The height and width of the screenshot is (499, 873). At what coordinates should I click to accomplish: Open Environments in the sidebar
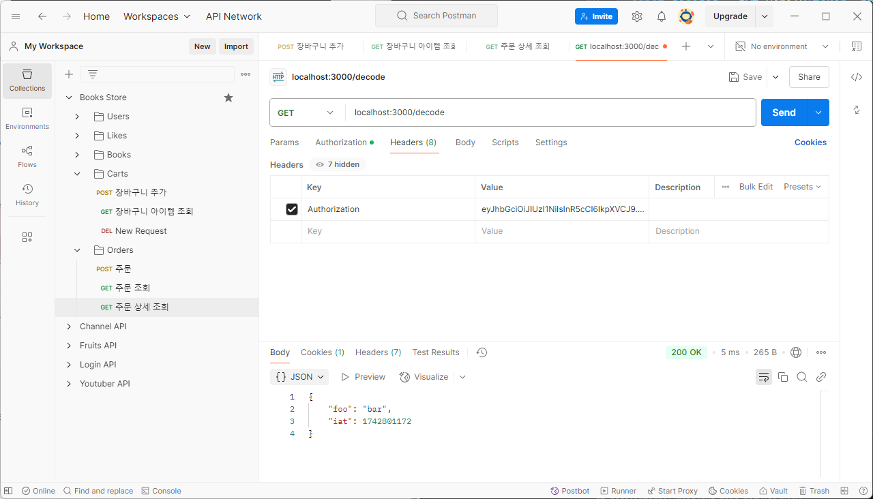27,119
